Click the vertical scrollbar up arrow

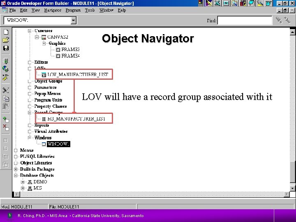tap(292, 32)
